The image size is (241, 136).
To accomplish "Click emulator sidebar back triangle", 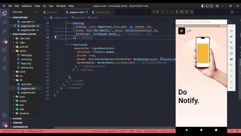I will 231,71.
